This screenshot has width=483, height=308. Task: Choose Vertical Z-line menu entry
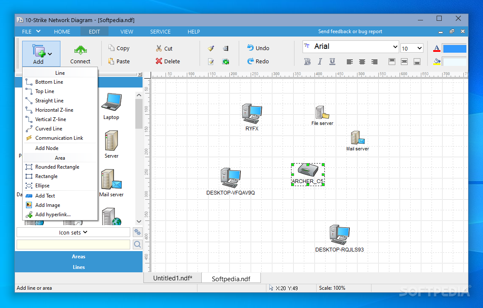tap(60, 119)
